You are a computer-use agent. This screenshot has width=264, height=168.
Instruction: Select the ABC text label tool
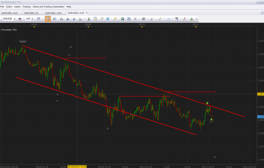point(177,19)
